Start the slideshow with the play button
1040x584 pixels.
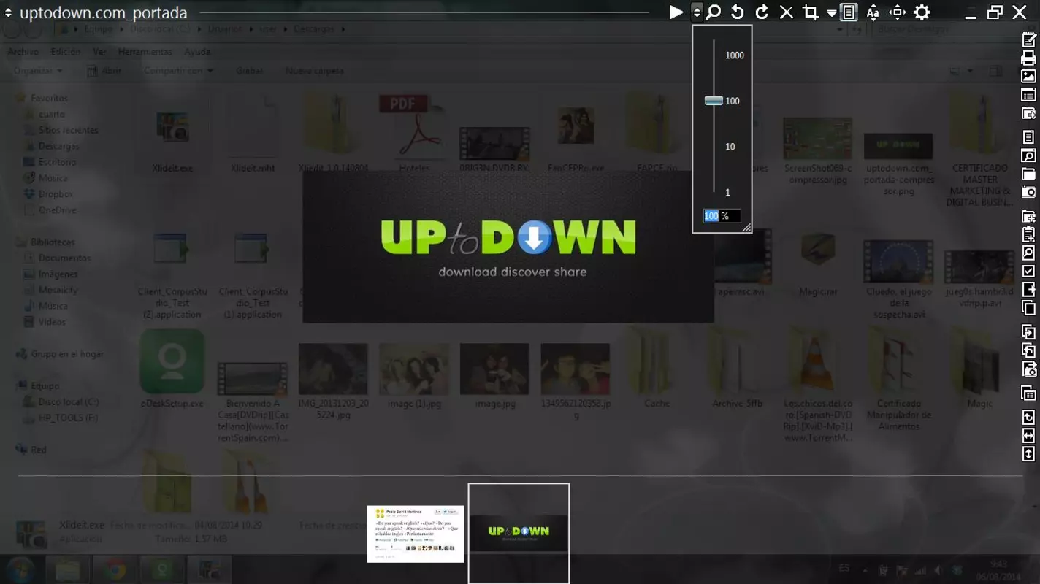(676, 12)
